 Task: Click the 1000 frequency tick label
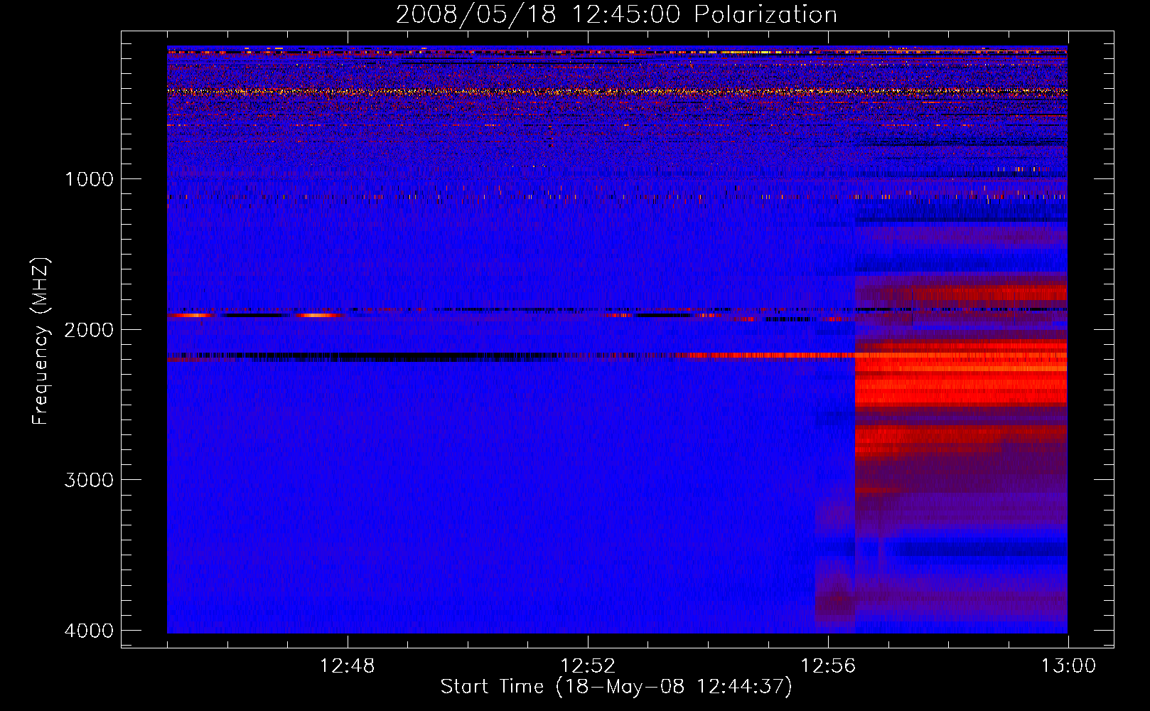89,179
